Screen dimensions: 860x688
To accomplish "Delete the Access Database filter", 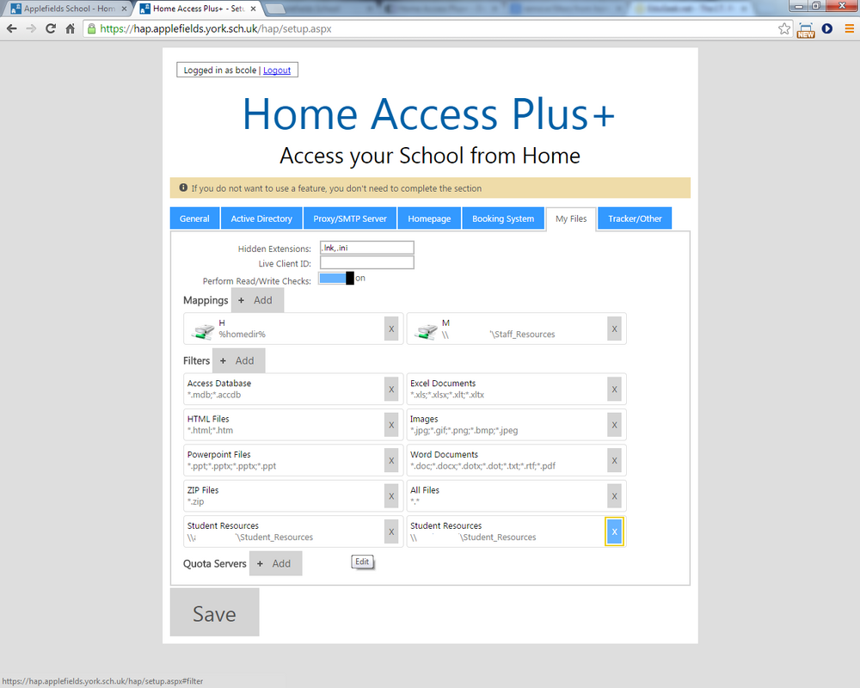I will 391,389.
